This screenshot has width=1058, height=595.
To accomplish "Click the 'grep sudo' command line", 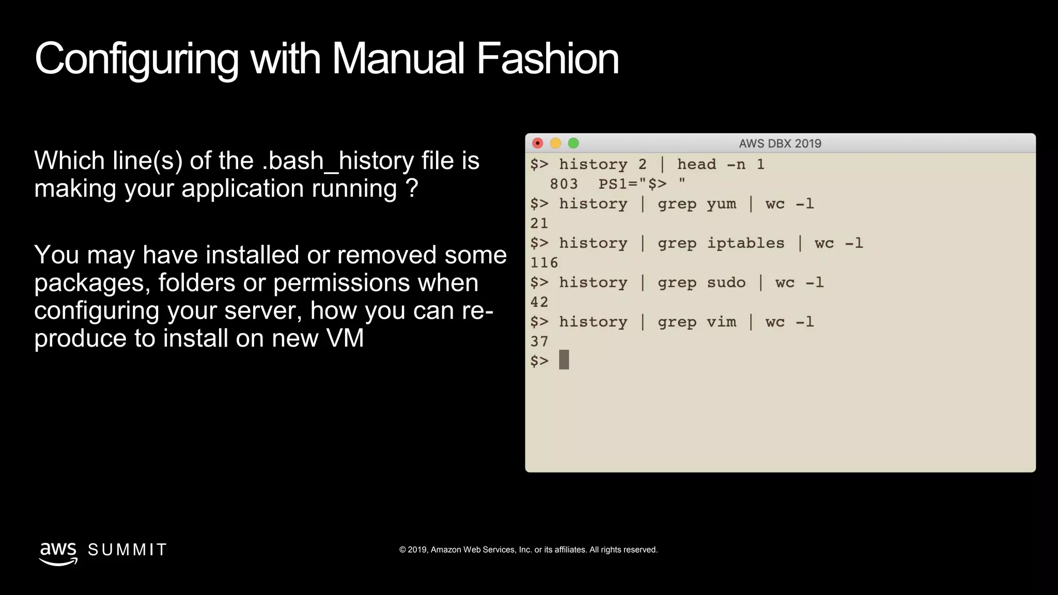I will pos(677,283).
